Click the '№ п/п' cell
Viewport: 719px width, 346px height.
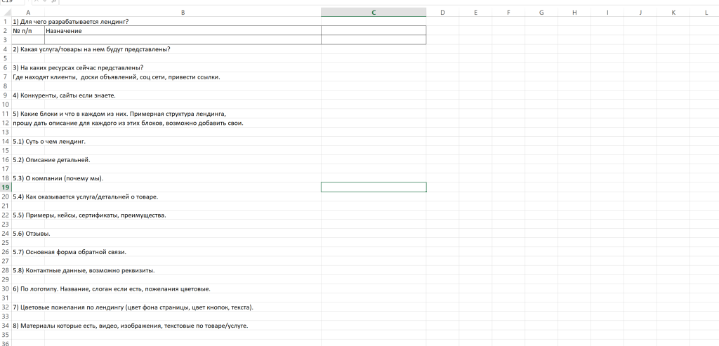click(x=28, y=31)
